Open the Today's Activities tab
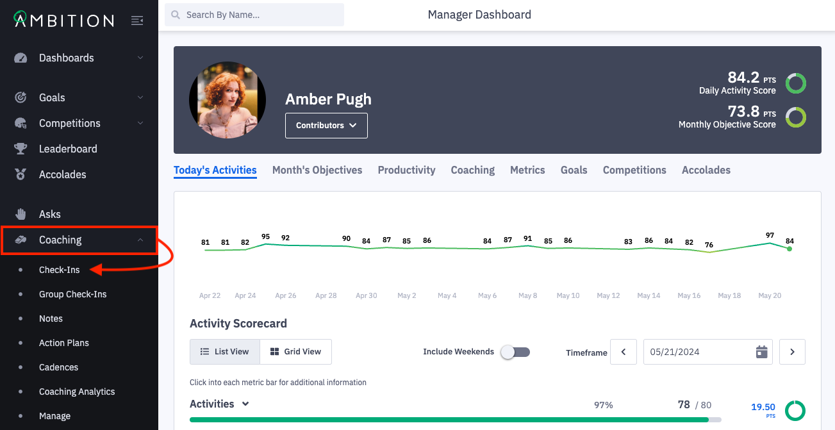This screenshot has height=430, width=835. 215,170
